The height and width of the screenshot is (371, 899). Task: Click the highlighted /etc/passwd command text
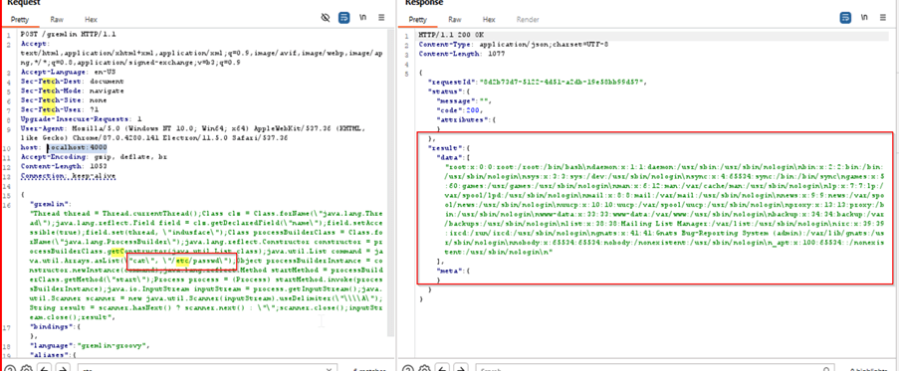pyautogui.click(x=181, y=263)
